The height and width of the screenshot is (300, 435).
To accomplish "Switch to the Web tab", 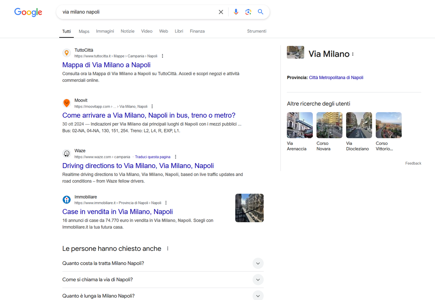I will [x=164, y=31].
